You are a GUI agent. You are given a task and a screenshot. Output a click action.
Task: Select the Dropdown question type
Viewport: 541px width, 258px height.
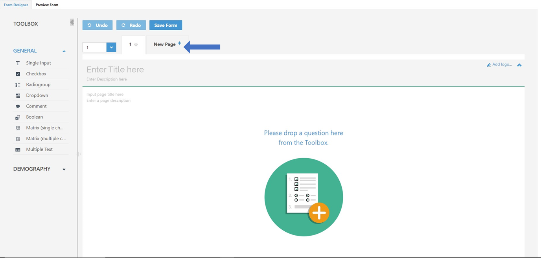coord(36,95)
